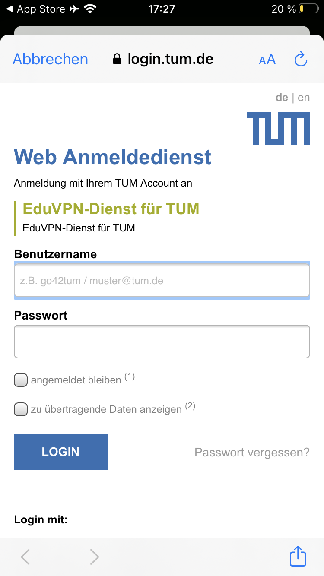
Task: Tap the login.tum.de address text
Action: 170,59
